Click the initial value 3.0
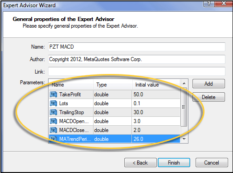Screen dimensions: 233x173 click(137, 121)
